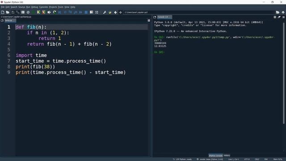Place cursor in 'import time' code line
The height and width of the screenshot is (161, 286).
(x=31, y=55)
